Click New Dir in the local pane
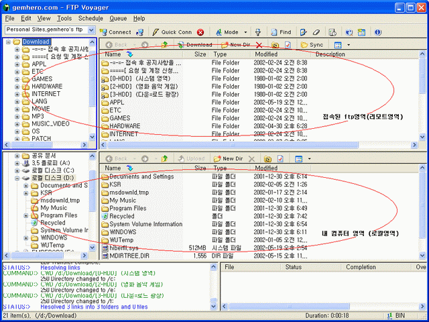 (229, 158)
